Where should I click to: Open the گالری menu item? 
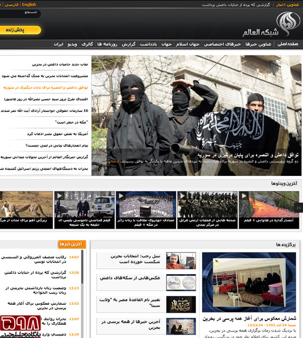87,44
